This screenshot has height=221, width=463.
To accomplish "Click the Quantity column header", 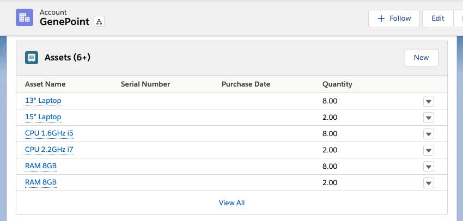I will (337, 84).
